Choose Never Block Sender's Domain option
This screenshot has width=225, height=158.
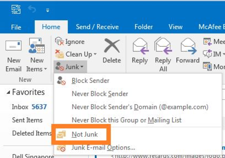pyautogui.click(x=140, y=107)
